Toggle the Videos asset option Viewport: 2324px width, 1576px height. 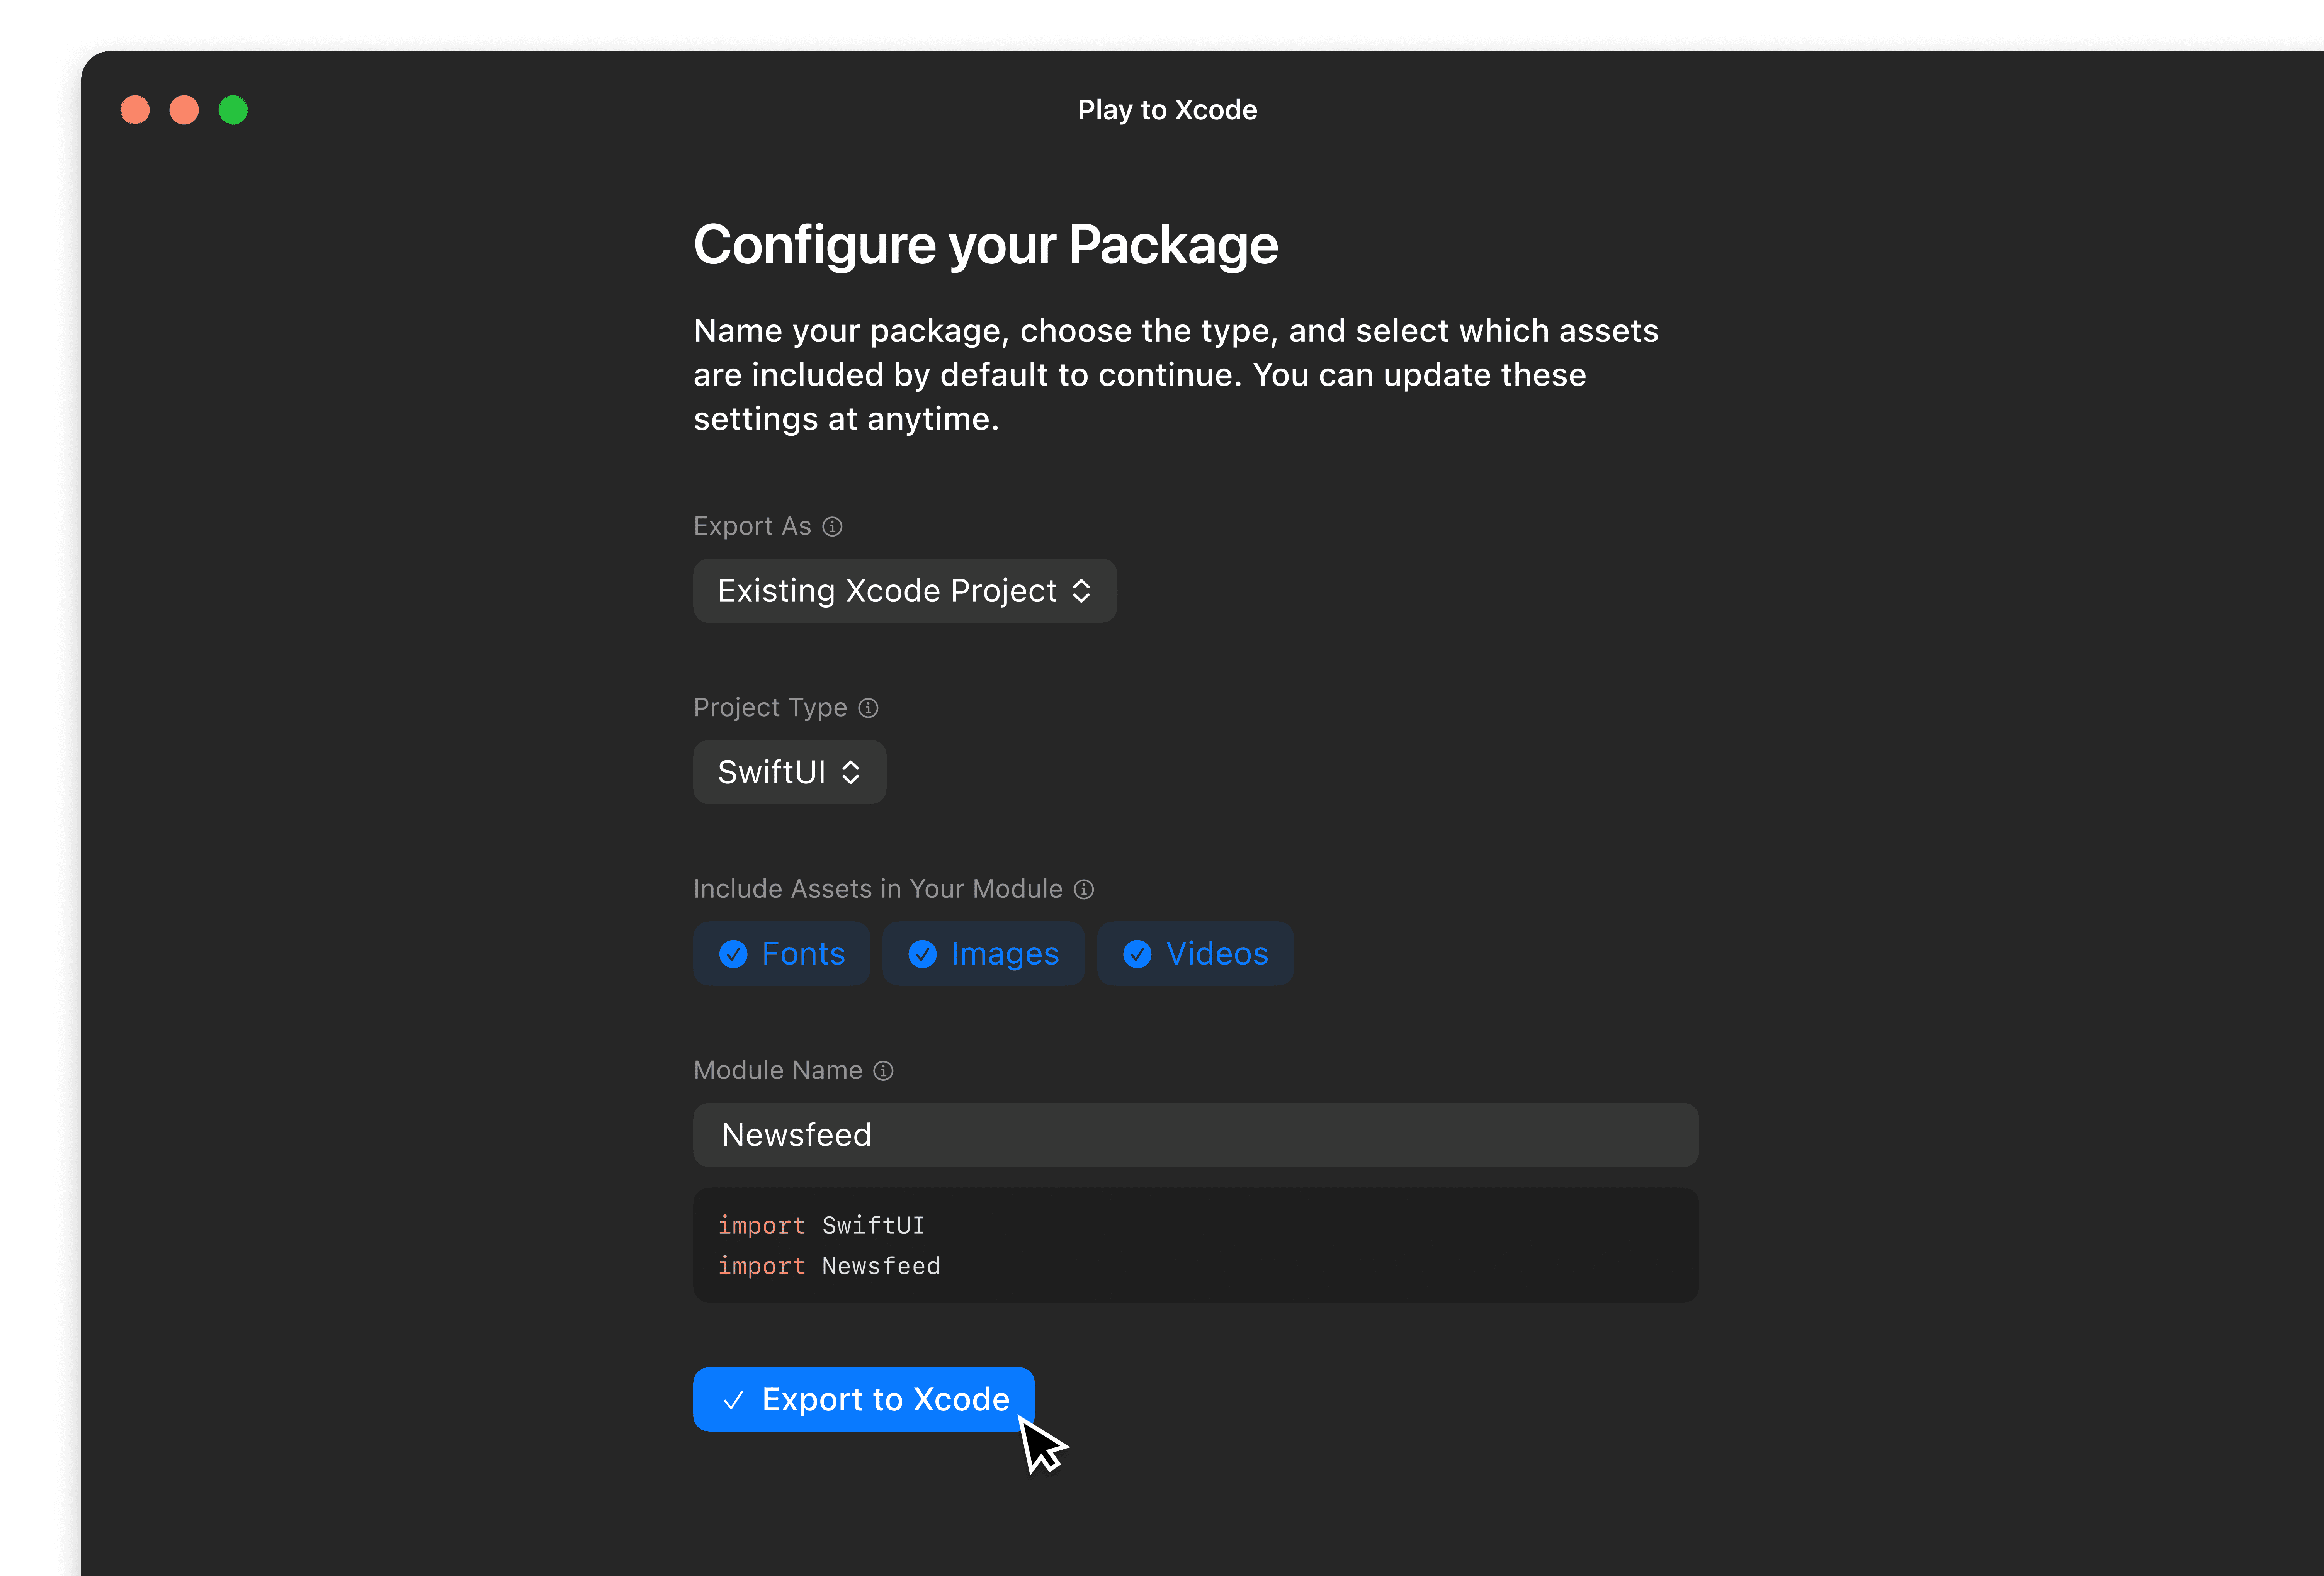(x=1195, y=954)
